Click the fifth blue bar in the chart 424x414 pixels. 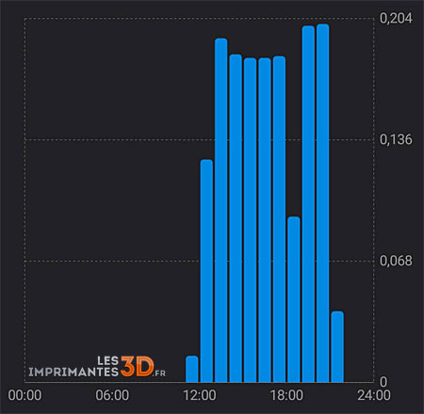[251, 220]
